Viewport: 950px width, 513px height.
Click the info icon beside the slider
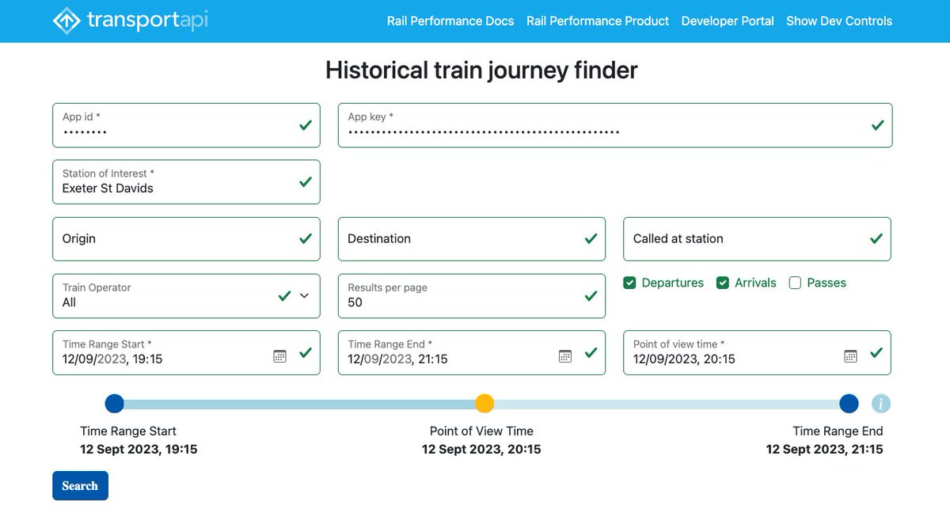point(881,404)
